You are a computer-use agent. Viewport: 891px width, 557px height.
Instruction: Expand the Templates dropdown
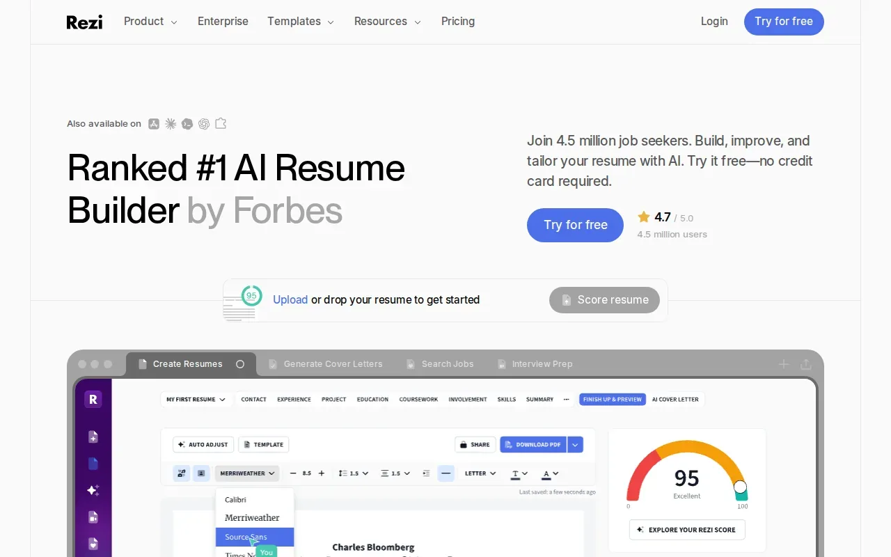[301, 22]
